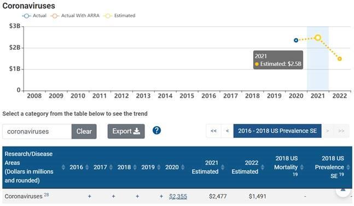Screen dimensions: 354x206
Task: Click the plus sign in the 2016 cell
Action: coord(90,197)
